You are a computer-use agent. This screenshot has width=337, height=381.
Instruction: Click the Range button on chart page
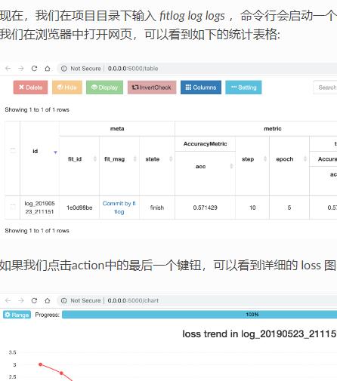[17, 315]
